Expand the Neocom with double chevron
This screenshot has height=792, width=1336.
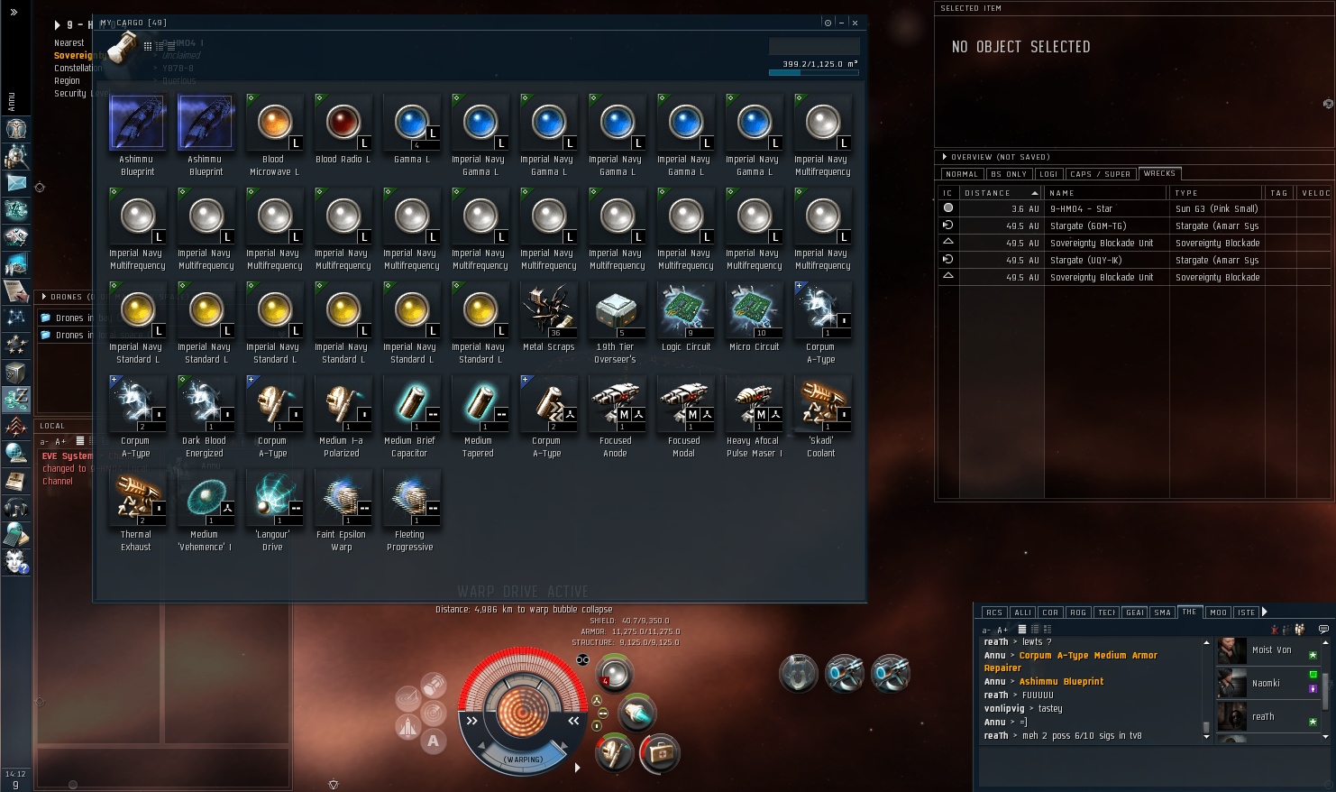click(14, 13)
